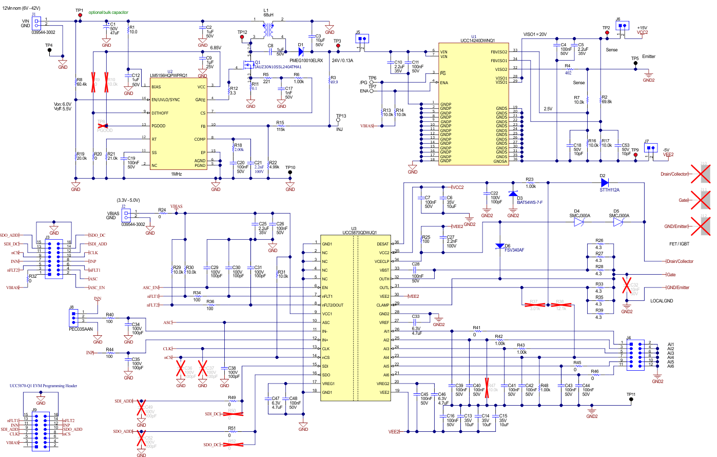Select the J7 jumper near -5V
The height and width of the screenshot is (457, 717).
click(651, 149)
